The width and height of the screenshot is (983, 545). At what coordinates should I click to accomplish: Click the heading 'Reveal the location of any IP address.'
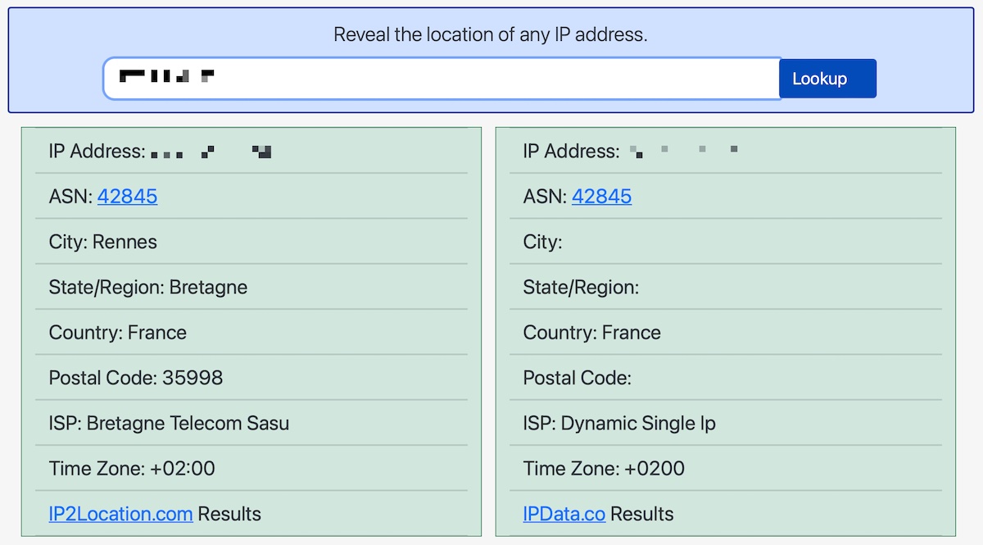coord(491,35)
